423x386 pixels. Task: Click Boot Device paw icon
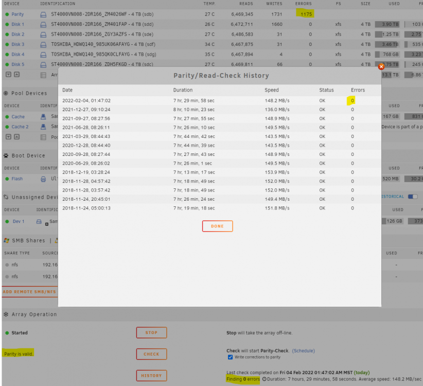[6, 155]
